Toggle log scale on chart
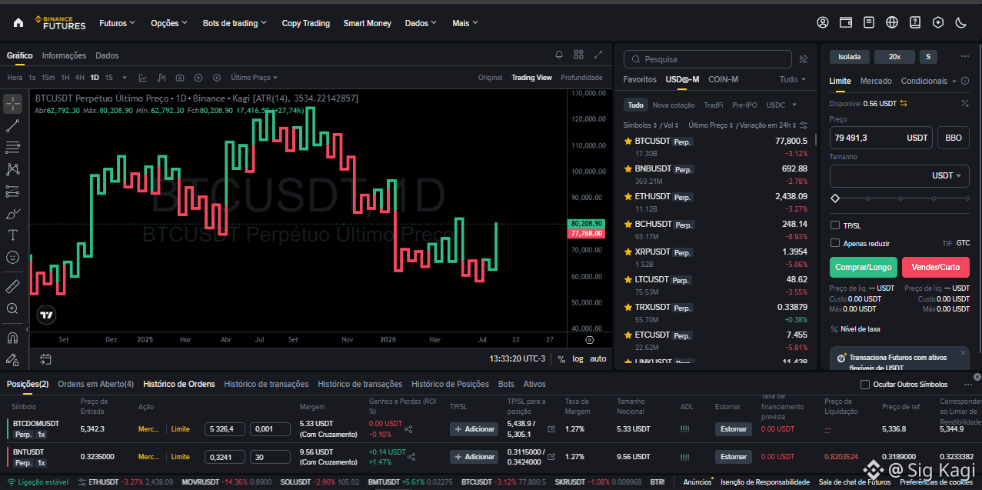 pos(578,358)
